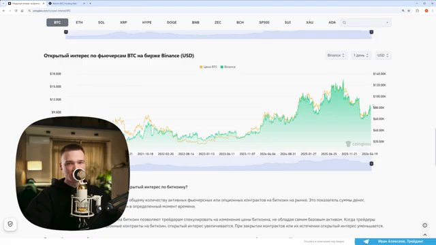Select the BNB coin tab
The height and width of the screenshot is (245, 436).
[x=196, y=22]
